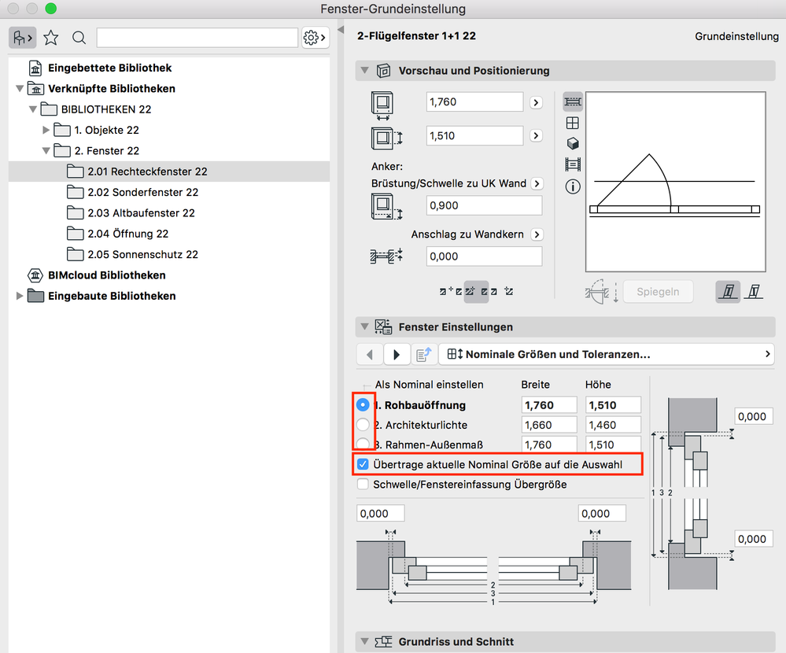Viewport: 786px width, 653px height.
Task: Switch library browser to folder view mode
Action: 23,38
